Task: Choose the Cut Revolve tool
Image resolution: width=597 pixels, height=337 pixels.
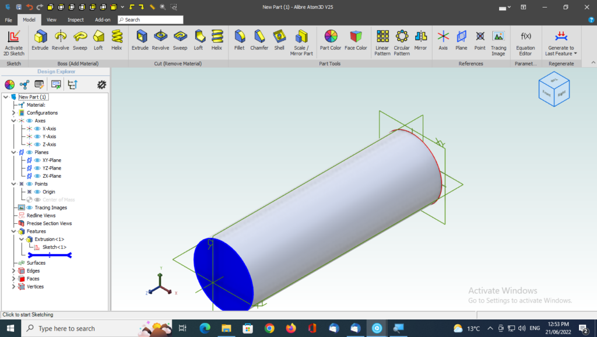Action: point(160,40)
